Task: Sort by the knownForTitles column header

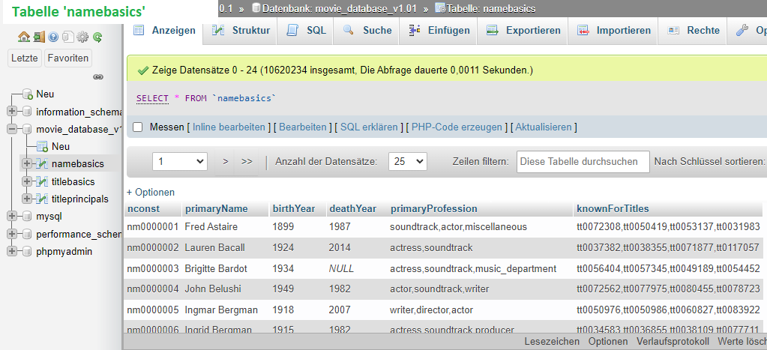Action: 613,209
